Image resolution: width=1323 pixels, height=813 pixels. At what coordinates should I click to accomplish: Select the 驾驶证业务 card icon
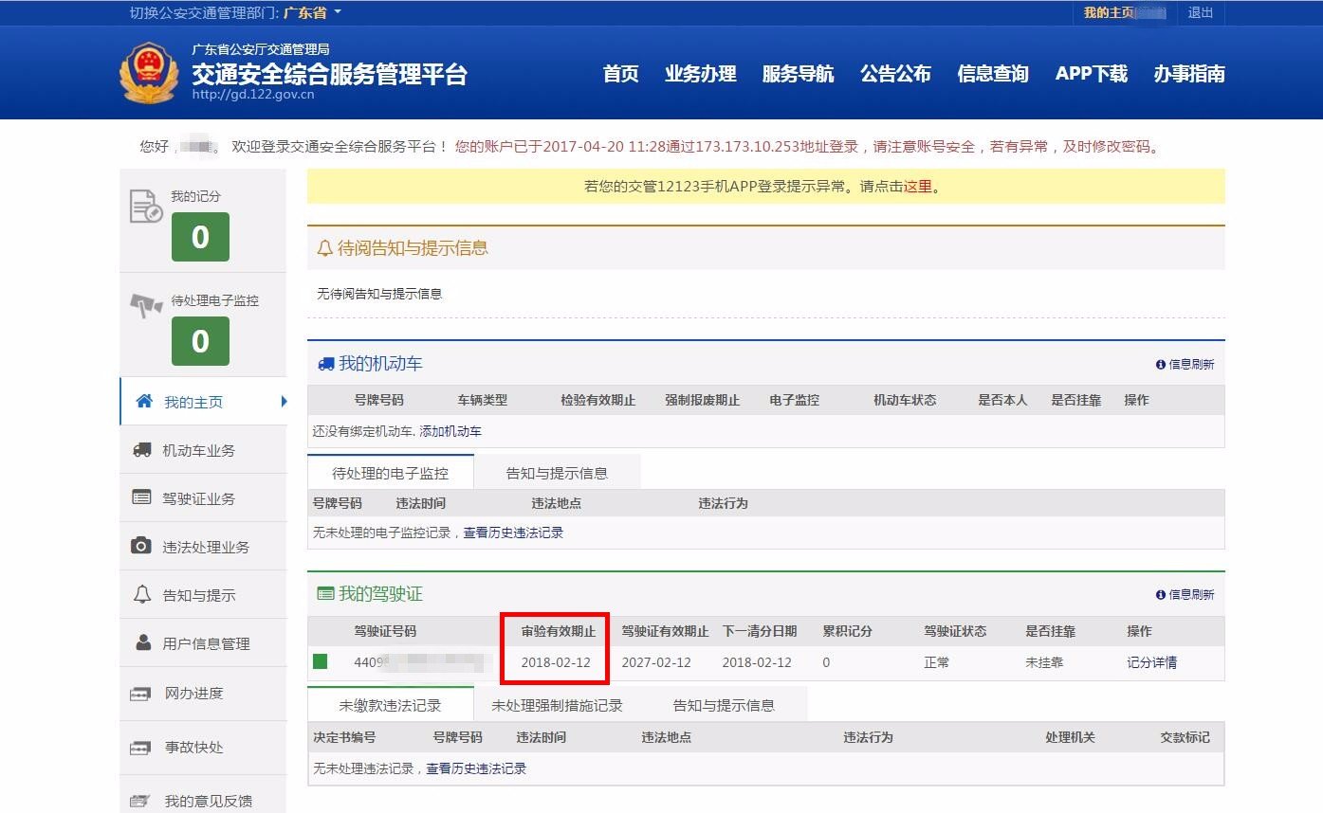coord(143,497)
